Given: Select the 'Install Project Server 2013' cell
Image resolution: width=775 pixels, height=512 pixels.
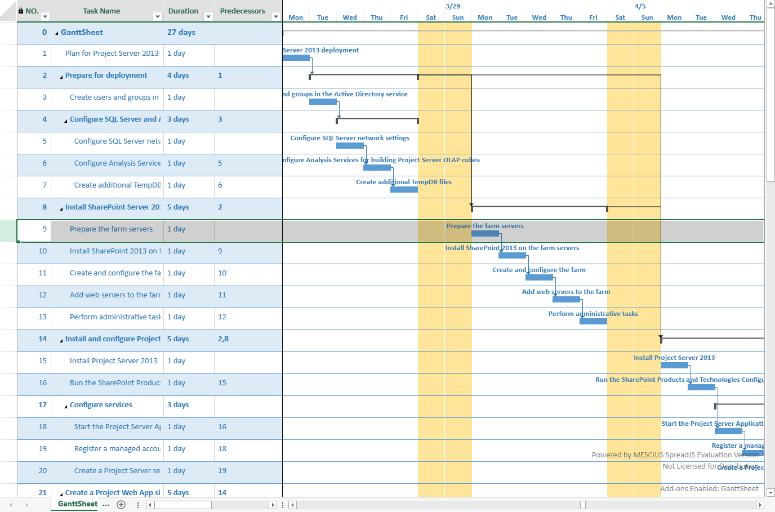Looking at the screenshot, I should click(107, 362).
